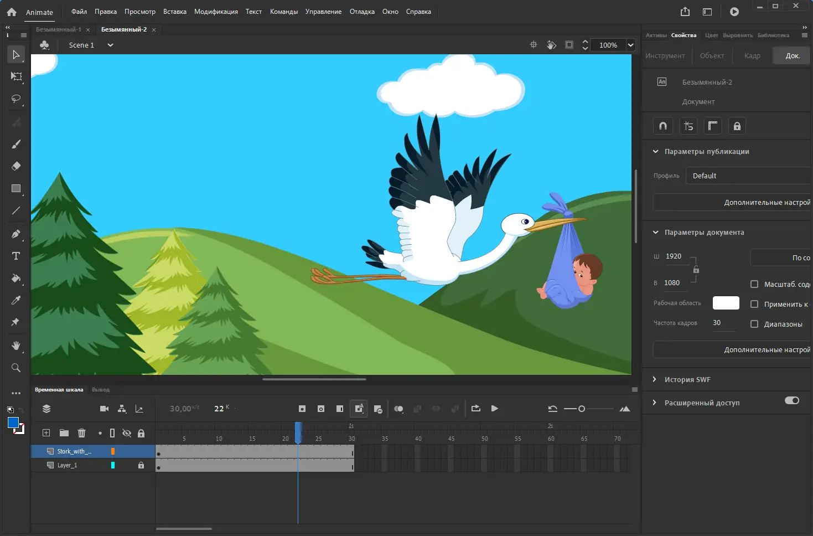Select the Zoom tool

[16, 368]
